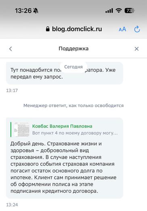
Task: Tap the 13:26 clock in status bar
Action: click(23, 11)
